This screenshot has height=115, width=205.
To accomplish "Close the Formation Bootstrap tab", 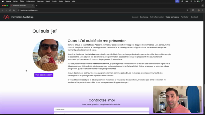I will tap(33, 6).
